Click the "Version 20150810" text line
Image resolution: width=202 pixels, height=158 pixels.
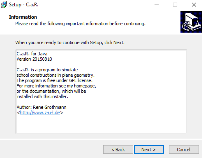pyautogui.click(x=34, y=59)
